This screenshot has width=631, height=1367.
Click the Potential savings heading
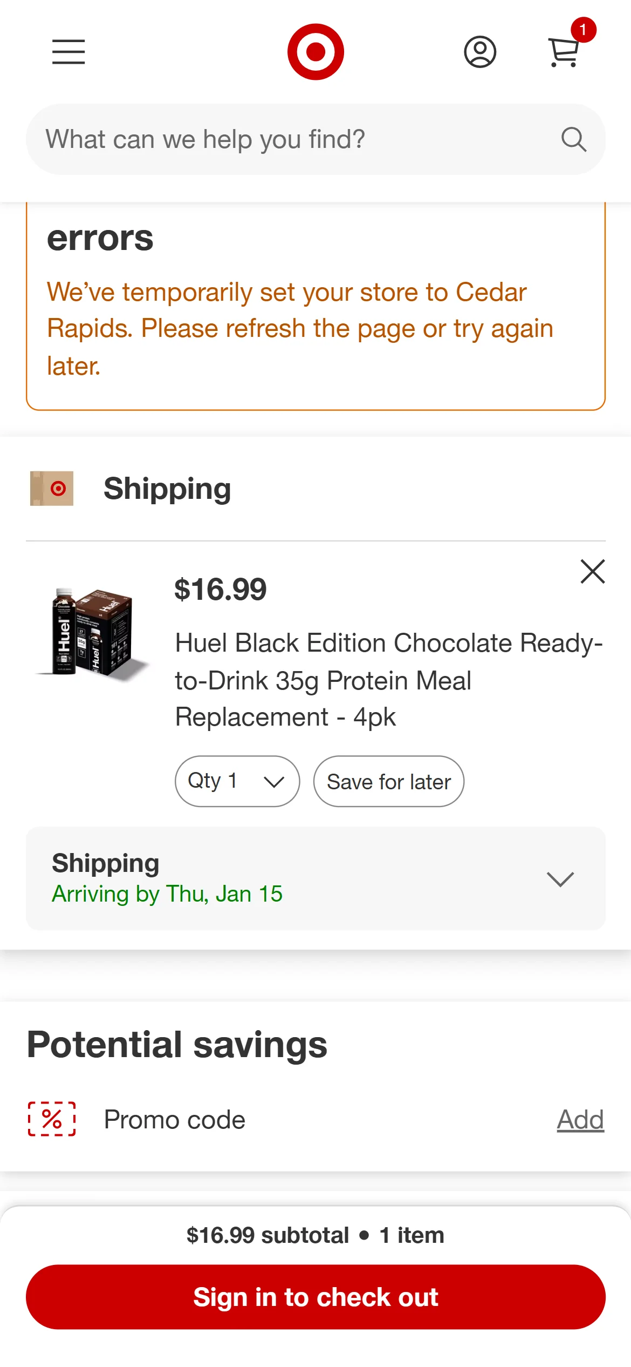pos(177,1044)
